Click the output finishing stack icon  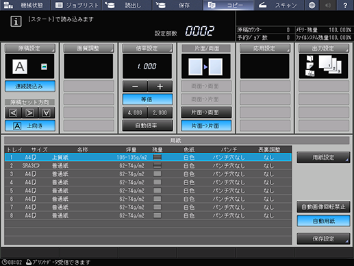310,66
